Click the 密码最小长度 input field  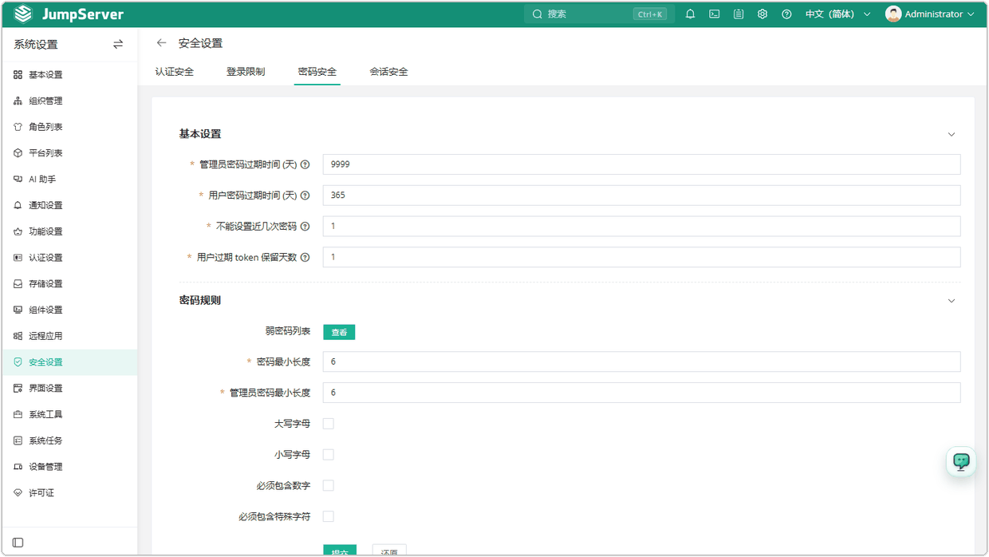(x=641, y=361)
